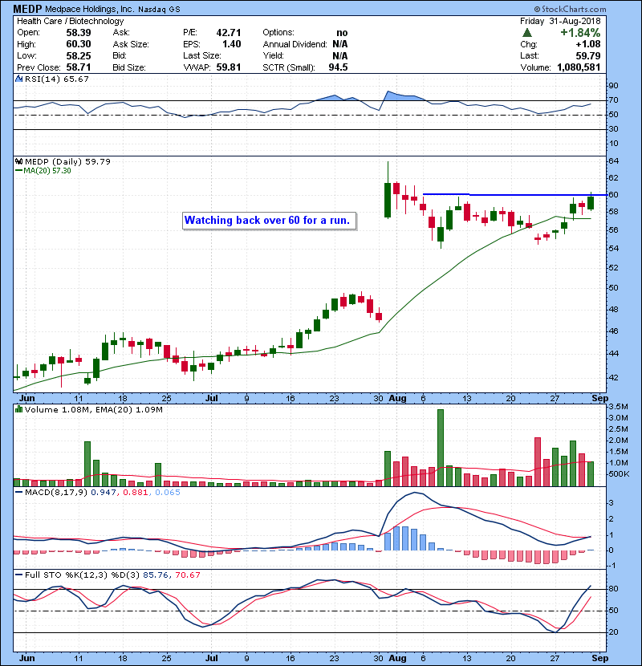
Task: Click the RSI(14) 65.67 panel label
Action: coord(56,79)
